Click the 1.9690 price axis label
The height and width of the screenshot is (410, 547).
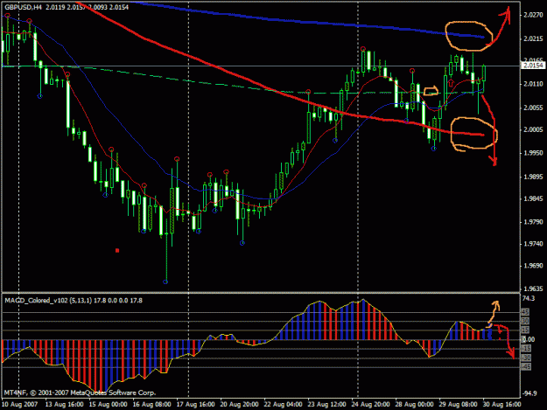tap(533, 266)
